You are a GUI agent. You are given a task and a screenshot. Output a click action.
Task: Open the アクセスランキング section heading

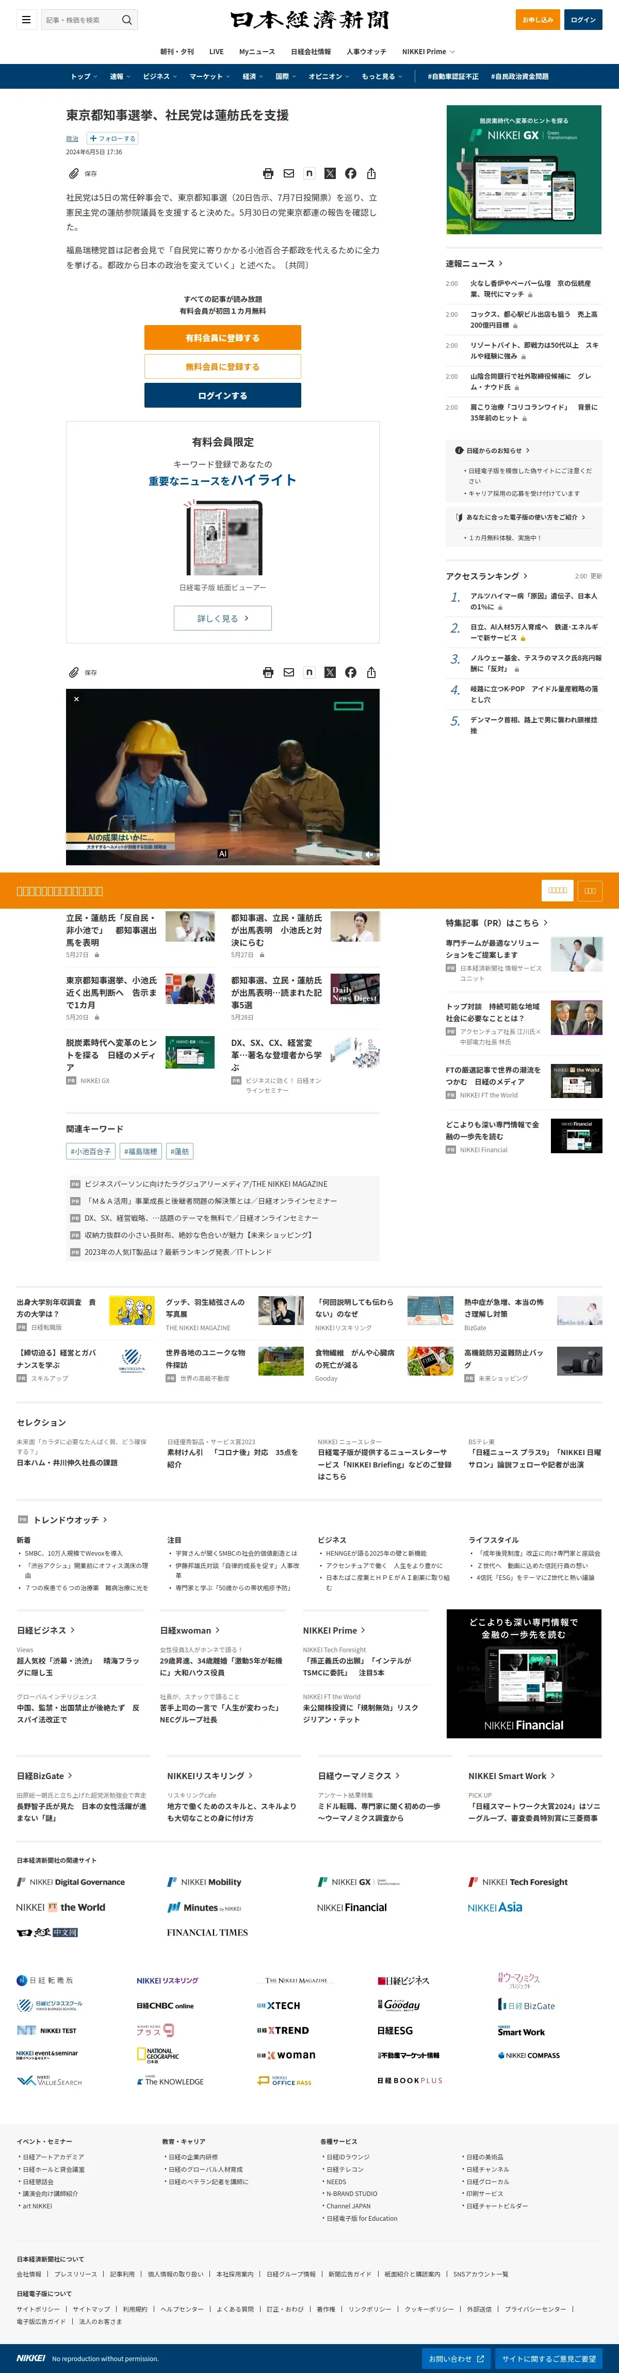click(x=486, y=576)
